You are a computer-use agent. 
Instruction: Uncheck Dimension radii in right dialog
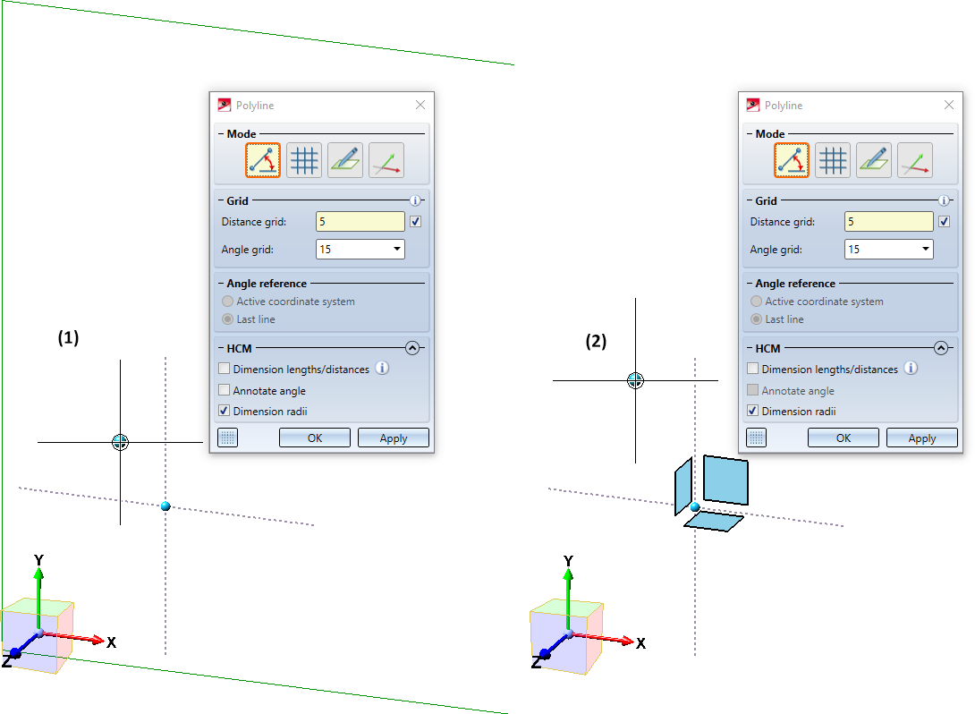tap(752, 411)
